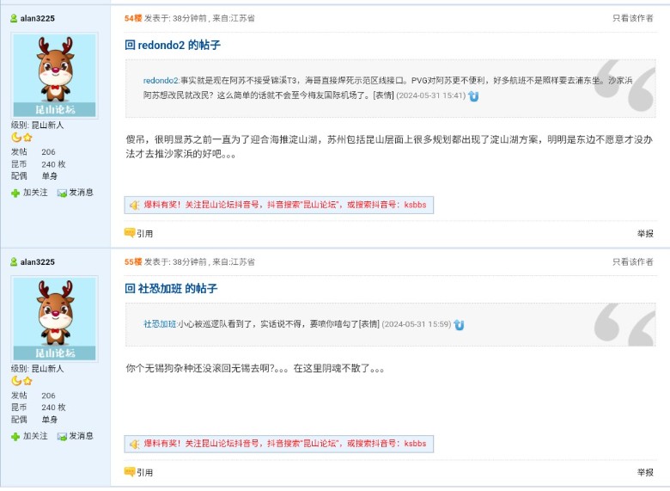The height and width of the screenshot is (491, 670).
Task: Click the speaker icon in the 54楼 爆料有奖 banner
Action: [x=134, y=205]
